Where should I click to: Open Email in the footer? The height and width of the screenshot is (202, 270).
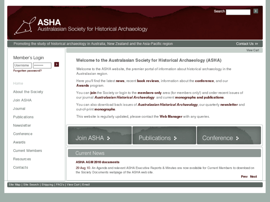coord(86,185)
